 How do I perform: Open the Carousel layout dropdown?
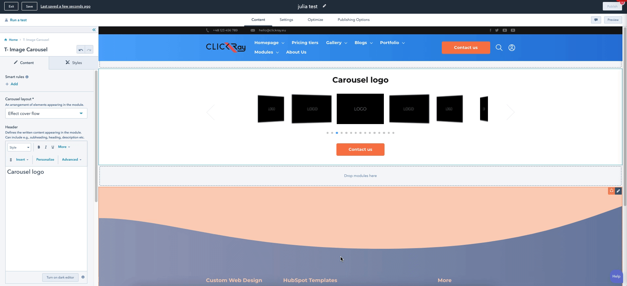(46, 113)
